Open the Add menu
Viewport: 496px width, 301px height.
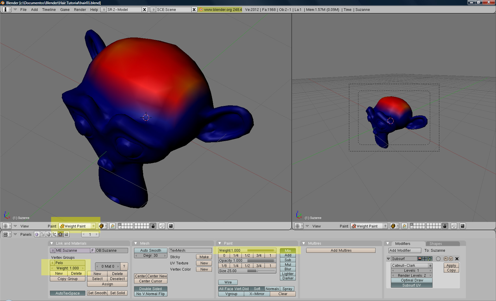click(x=34, y=9)
